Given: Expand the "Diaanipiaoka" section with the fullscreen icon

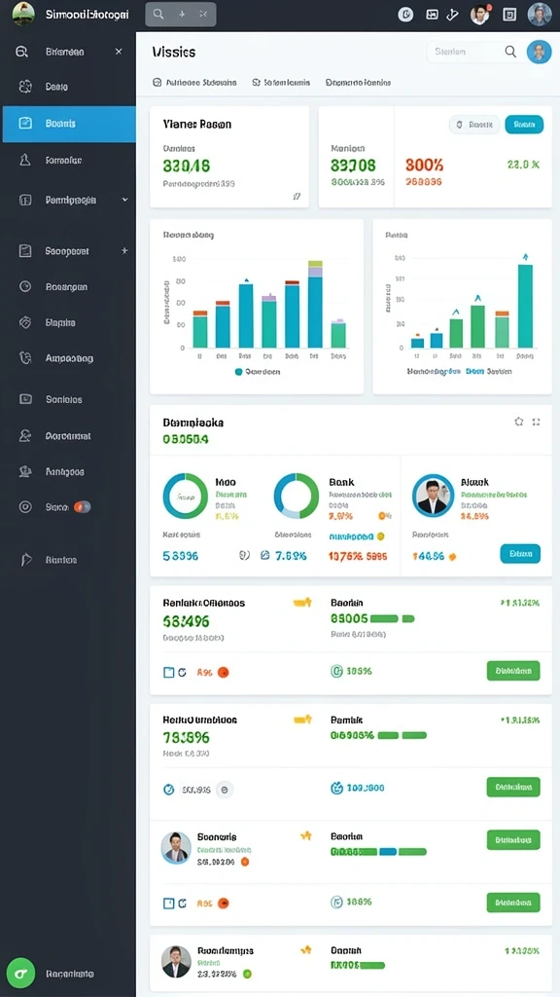Looking at the screenshot, I should [536, 422].
